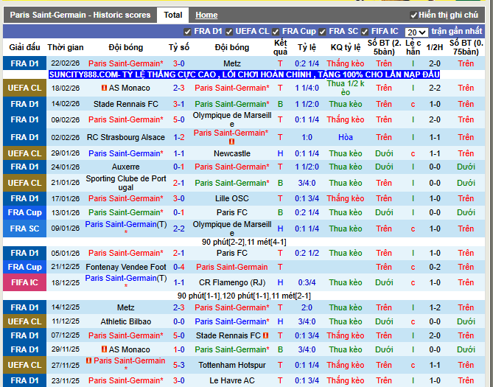The width and height of the screenshot is (493, 387).
Task: Disable the Hiển thị ghi chú checkbox
Action: (413, 15)
